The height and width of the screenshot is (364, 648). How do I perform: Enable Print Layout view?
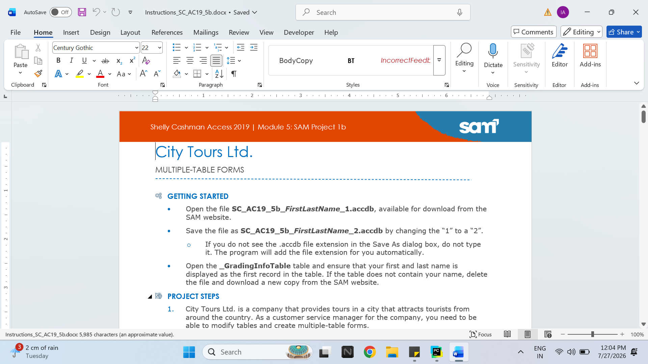coord(528,334)
